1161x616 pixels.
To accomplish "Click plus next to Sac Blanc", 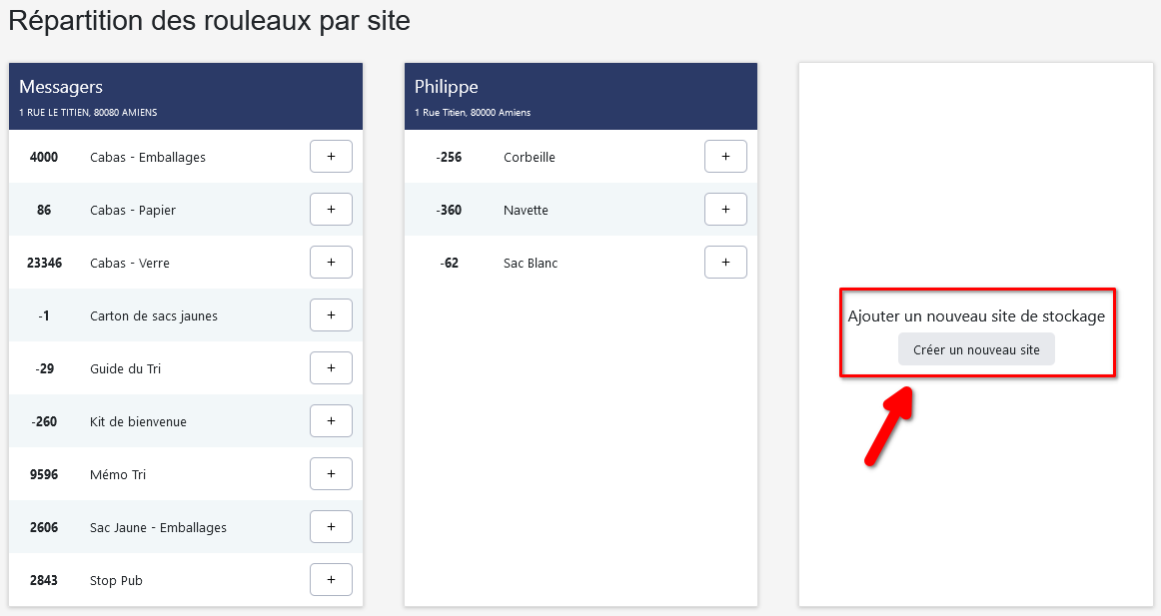I will pyautogui.click(x=725, y=263).
